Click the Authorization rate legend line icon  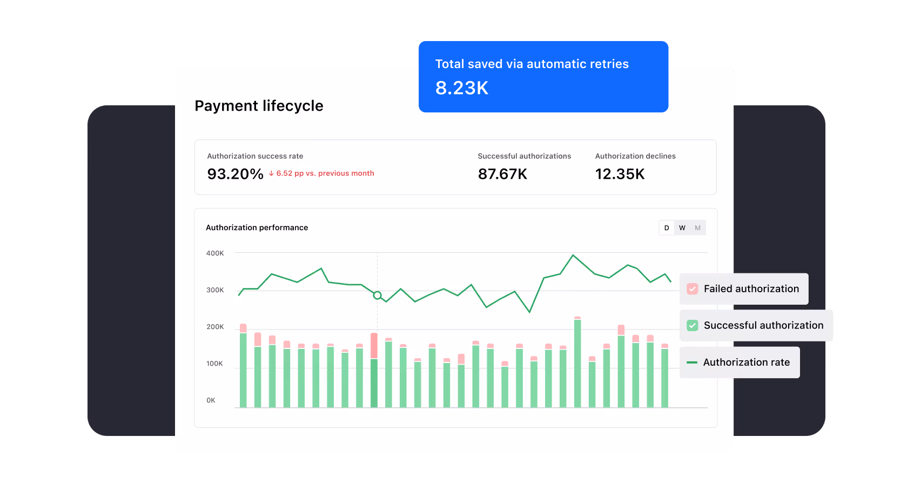coord(691,362)
